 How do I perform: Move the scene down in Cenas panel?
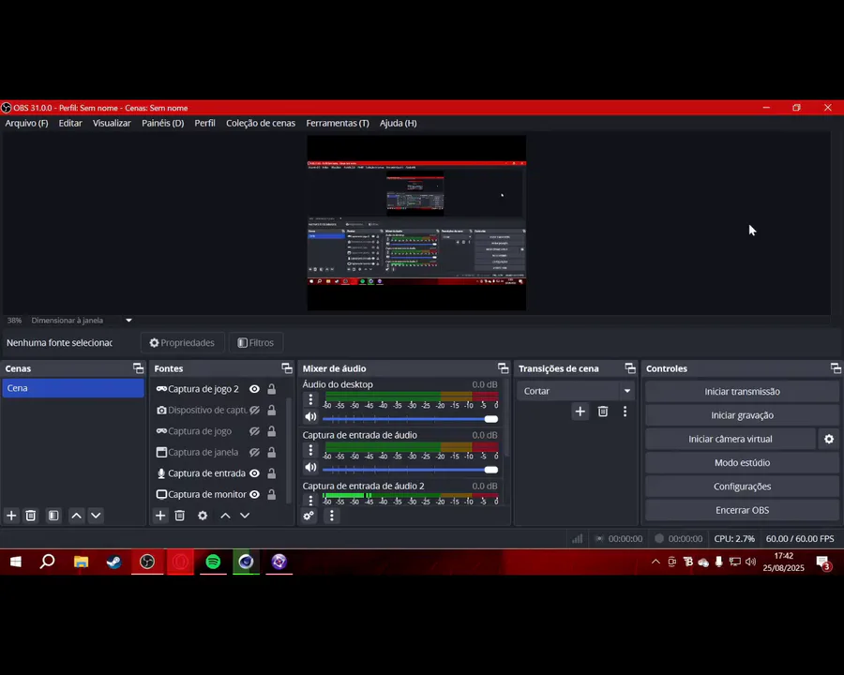point(96,516)
